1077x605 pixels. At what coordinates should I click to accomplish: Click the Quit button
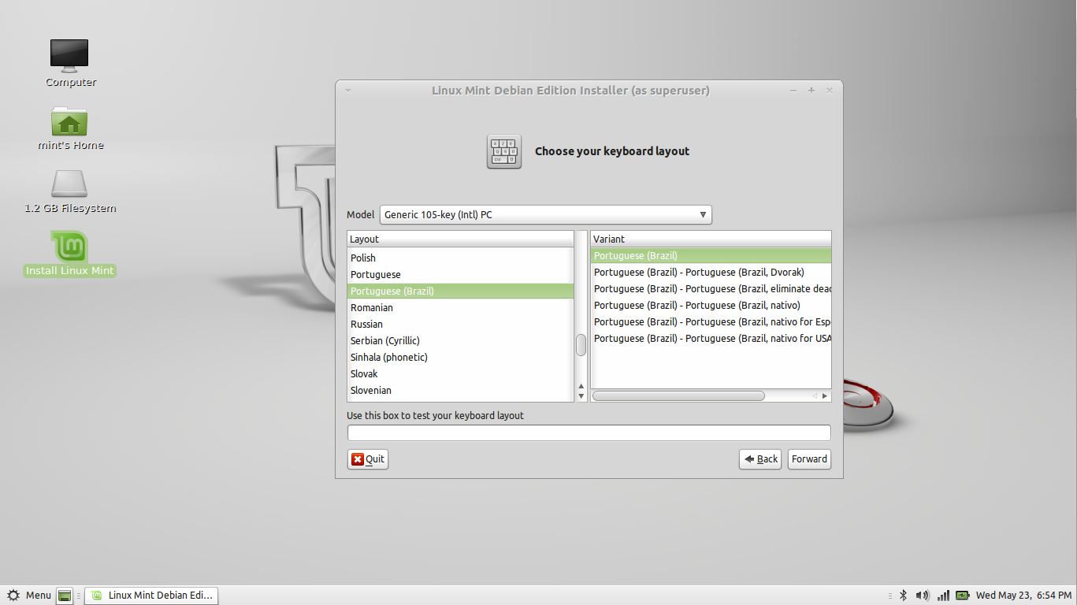(x=368, y=459)
